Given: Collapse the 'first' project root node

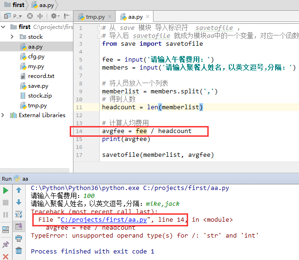Looking at the screenshot, I should [x=3, y=27].
